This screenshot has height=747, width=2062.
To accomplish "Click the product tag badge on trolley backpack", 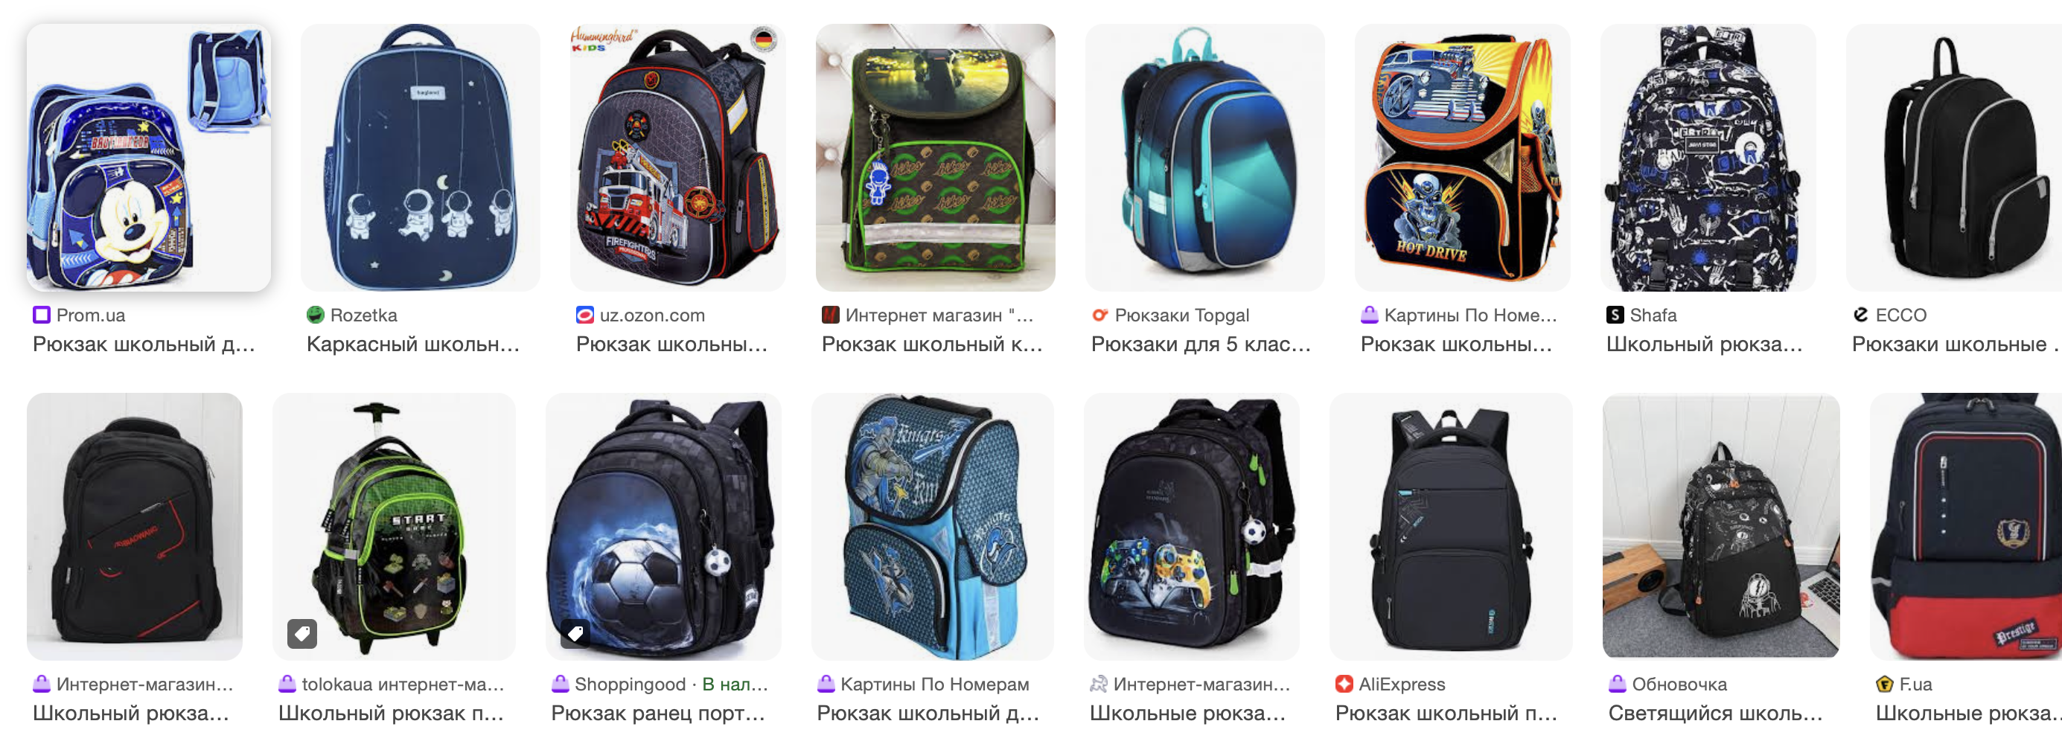I will coord(302,633).
